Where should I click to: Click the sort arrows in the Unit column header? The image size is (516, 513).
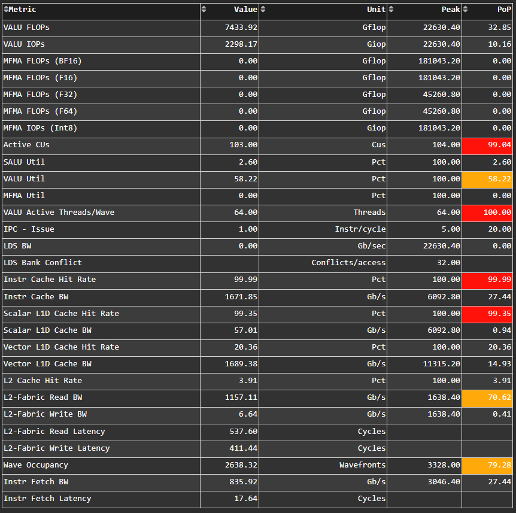(263, 10)
